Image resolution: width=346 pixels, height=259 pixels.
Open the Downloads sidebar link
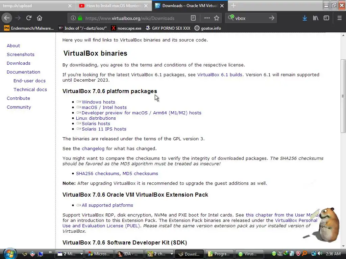pyautogui.click(x=19, y=63)
